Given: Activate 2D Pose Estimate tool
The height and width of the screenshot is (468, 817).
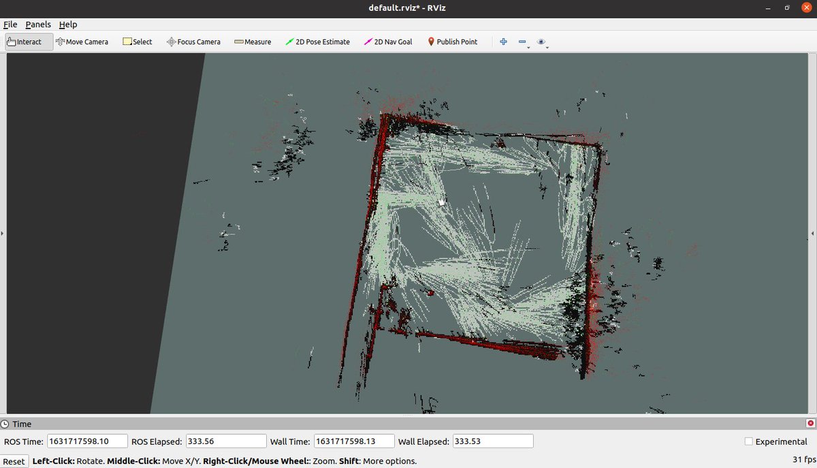Looking at the screenshot, I should pyautogui.click(x=317, y=42).
